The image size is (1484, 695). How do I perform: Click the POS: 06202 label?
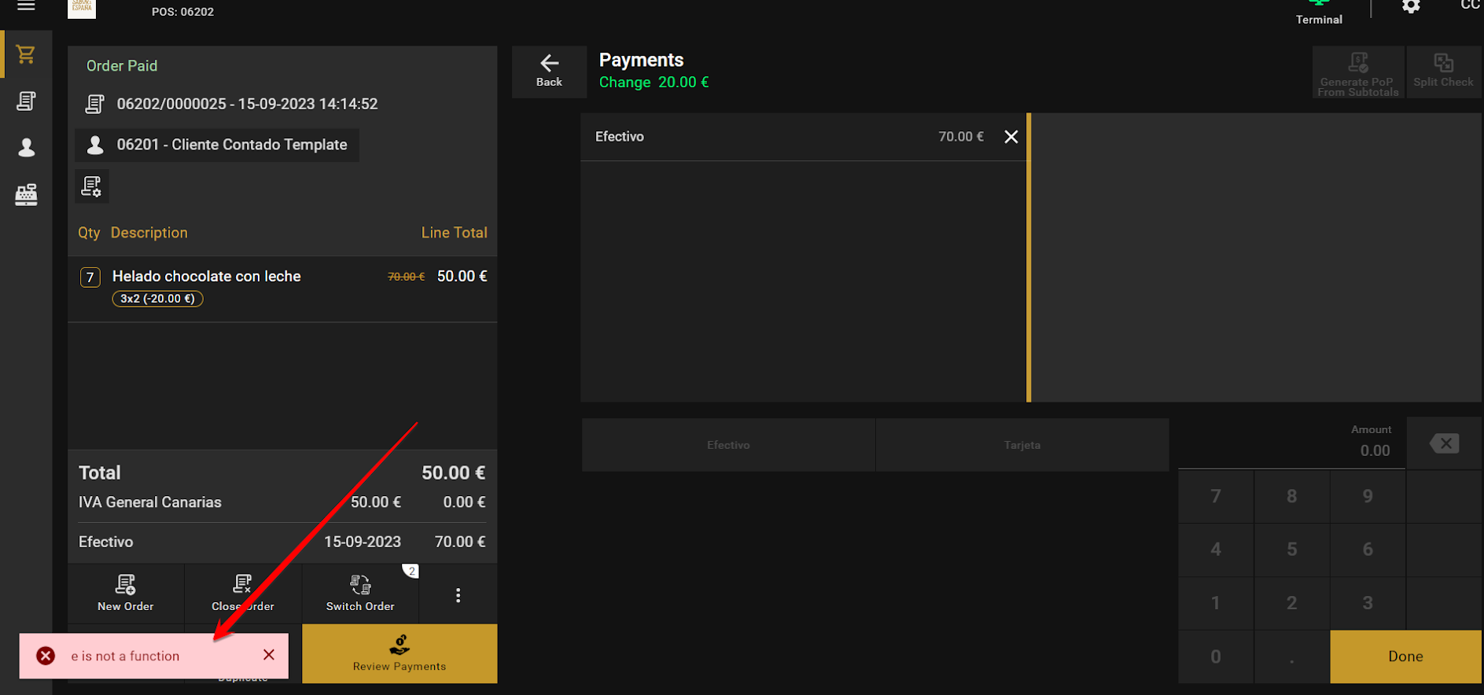[182, 12]
